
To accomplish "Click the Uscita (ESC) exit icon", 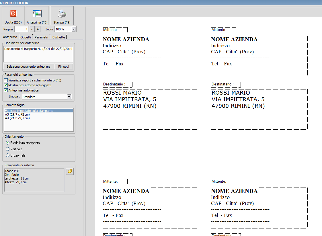I will (x=13, y=13).
